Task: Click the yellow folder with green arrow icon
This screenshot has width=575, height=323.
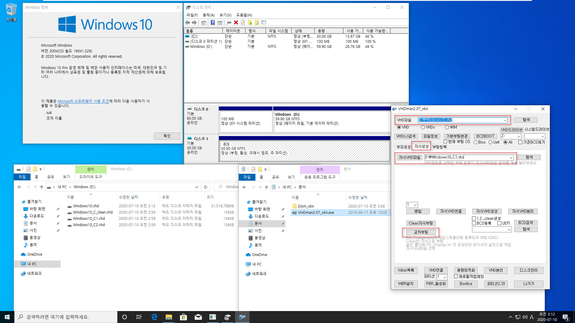Action: [x=250, y=23]
